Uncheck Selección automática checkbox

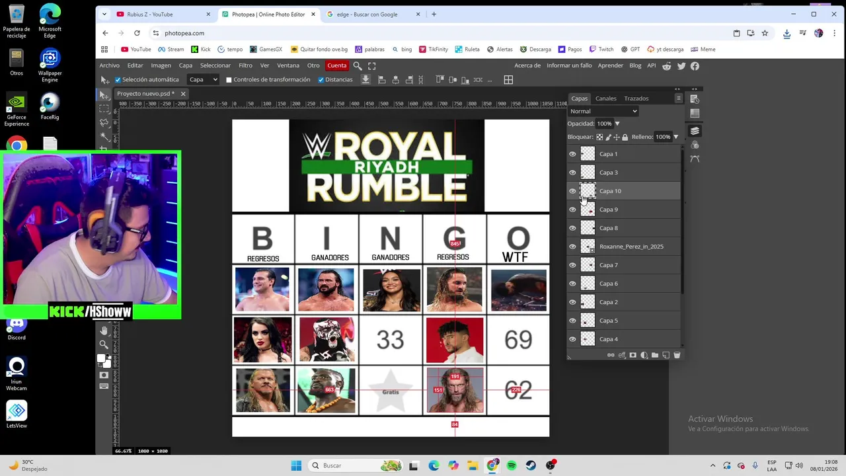(x=118, y=80)
